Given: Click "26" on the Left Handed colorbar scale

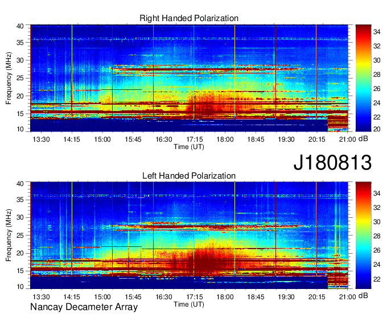Looking at the screenshot, I should [x=377, y=250].
